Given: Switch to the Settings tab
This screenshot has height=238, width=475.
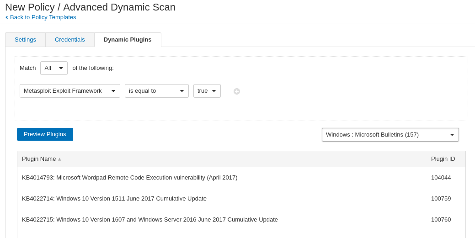Looking at the screenshot, I should click(x=26, y=40).
